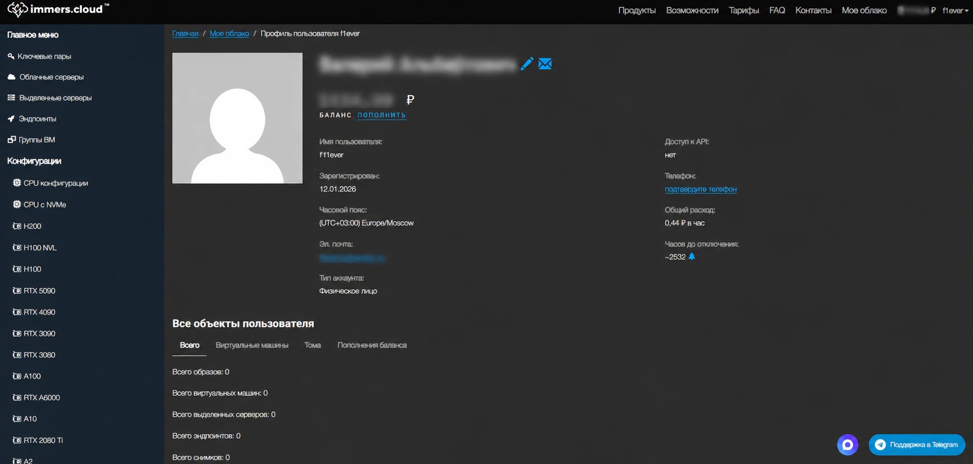Select RTX 2080 Ti configuration
973x464 pixels.
coord(38,440)
